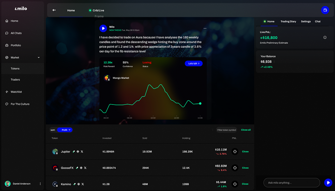Select Tokens in the sidebar
The height and width of the screenshot is (191, 335).
[15, 68]
